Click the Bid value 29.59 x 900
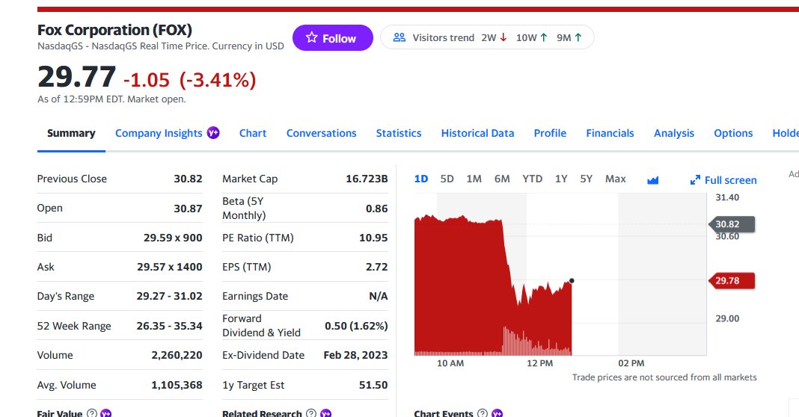 [173, 238]
